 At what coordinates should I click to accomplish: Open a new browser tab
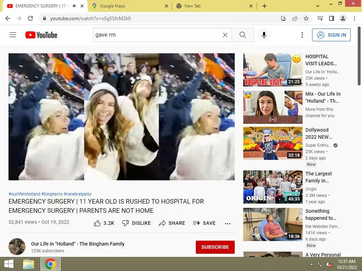click(x=264, y=6)
